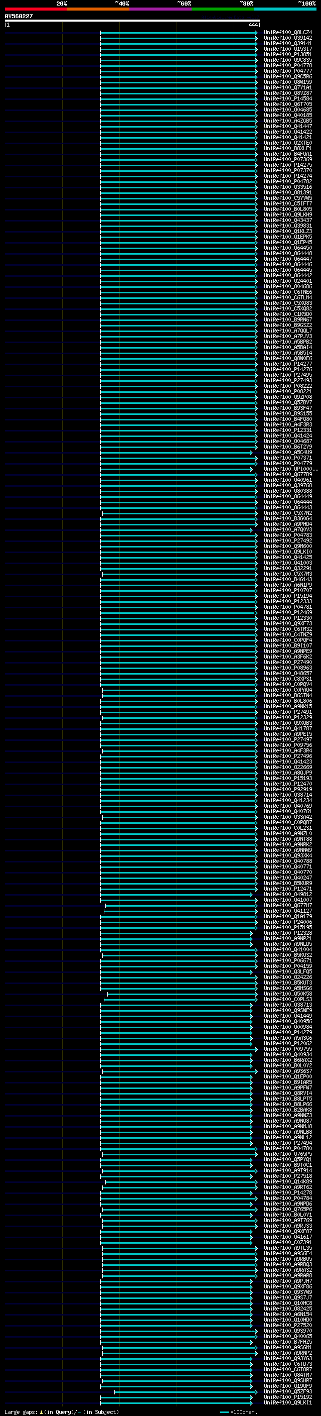Go to UniRef100_Q6T705 entry
Screen dimensions: 321x1416
(x=288, y=104)
